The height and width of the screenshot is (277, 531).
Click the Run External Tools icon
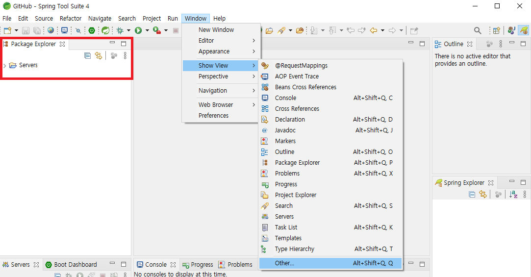click(x=157, y=30)
